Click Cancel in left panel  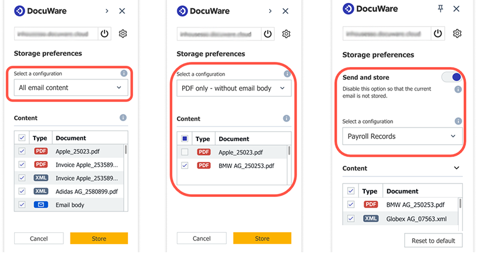(x=39, y=238)
